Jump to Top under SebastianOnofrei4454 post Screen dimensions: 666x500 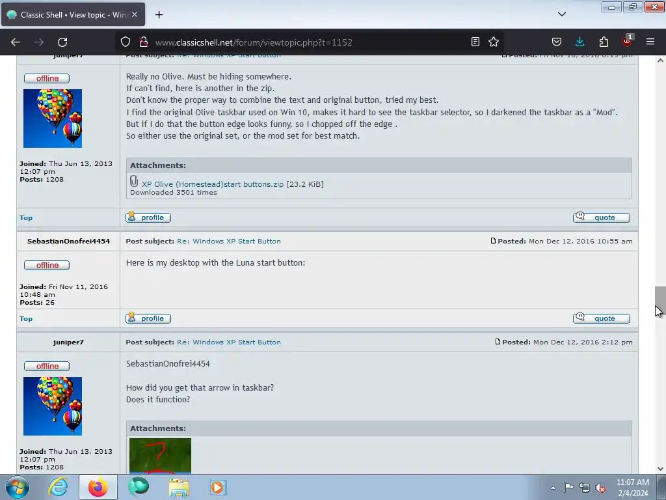coord(26,318)
